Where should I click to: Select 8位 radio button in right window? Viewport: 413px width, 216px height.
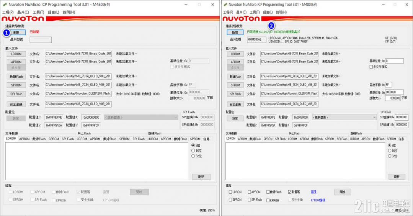click(390, 146)
